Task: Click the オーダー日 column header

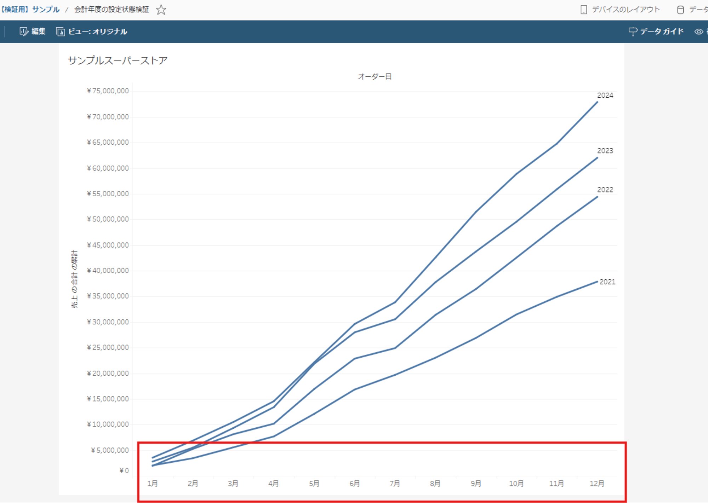Action: tap(375, 76)
